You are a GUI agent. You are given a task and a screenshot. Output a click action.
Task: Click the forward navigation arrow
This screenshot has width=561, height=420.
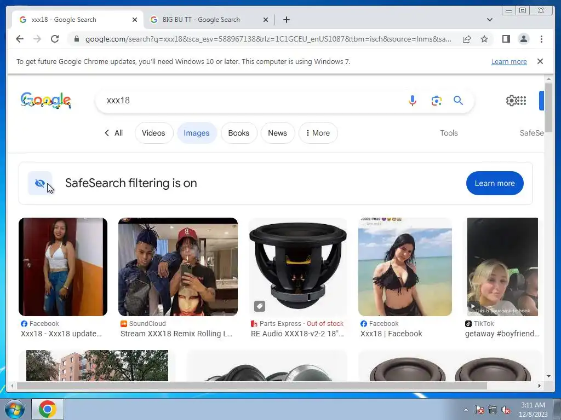37,39
